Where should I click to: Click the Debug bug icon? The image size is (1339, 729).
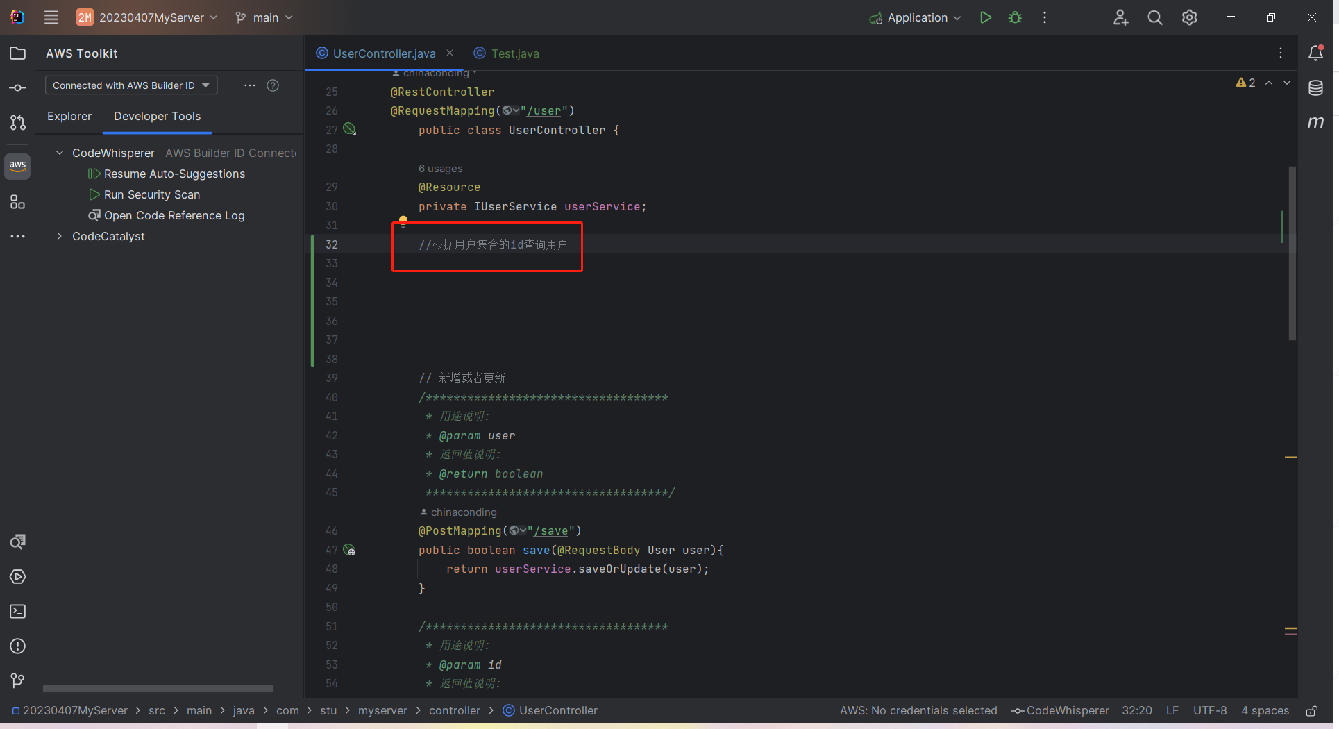[x=1015, y=17]
